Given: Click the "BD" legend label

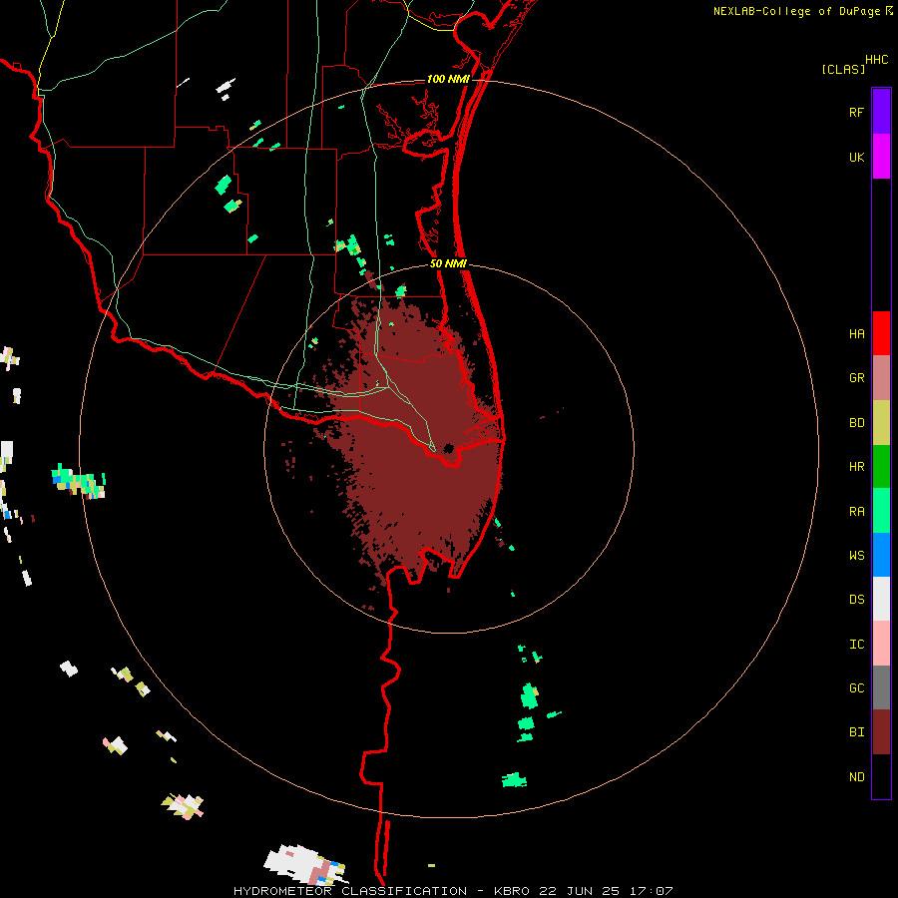Looking at the screenshot, I should (856, 423).
